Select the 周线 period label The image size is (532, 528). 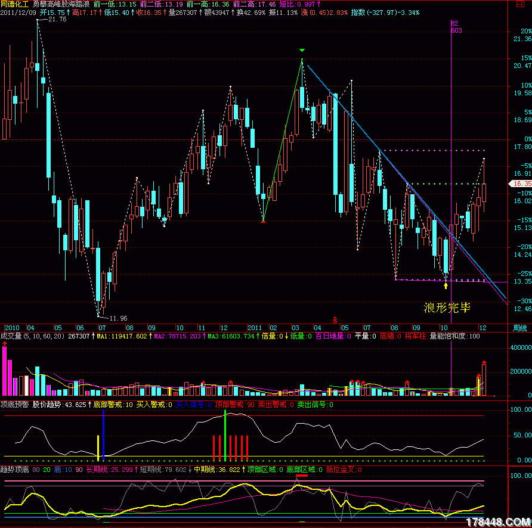pos(520,328)
